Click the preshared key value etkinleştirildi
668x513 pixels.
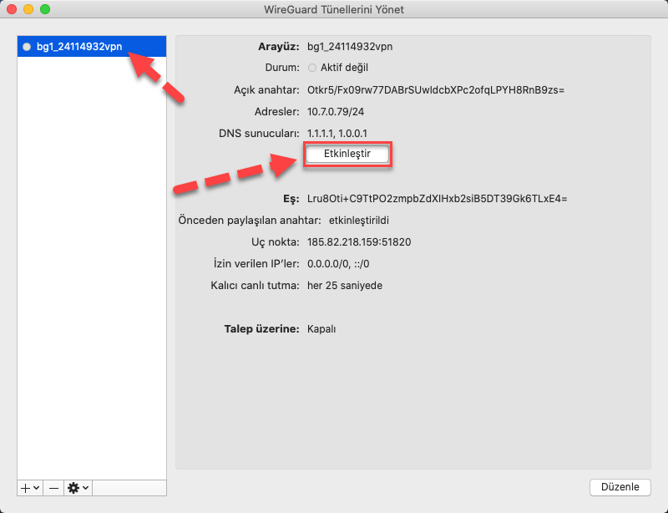(359, 221)
